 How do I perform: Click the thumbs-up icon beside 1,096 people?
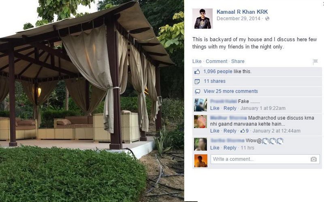point(197,72)
